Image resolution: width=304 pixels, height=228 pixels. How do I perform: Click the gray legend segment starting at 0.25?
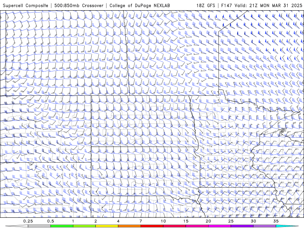(39, 226)
